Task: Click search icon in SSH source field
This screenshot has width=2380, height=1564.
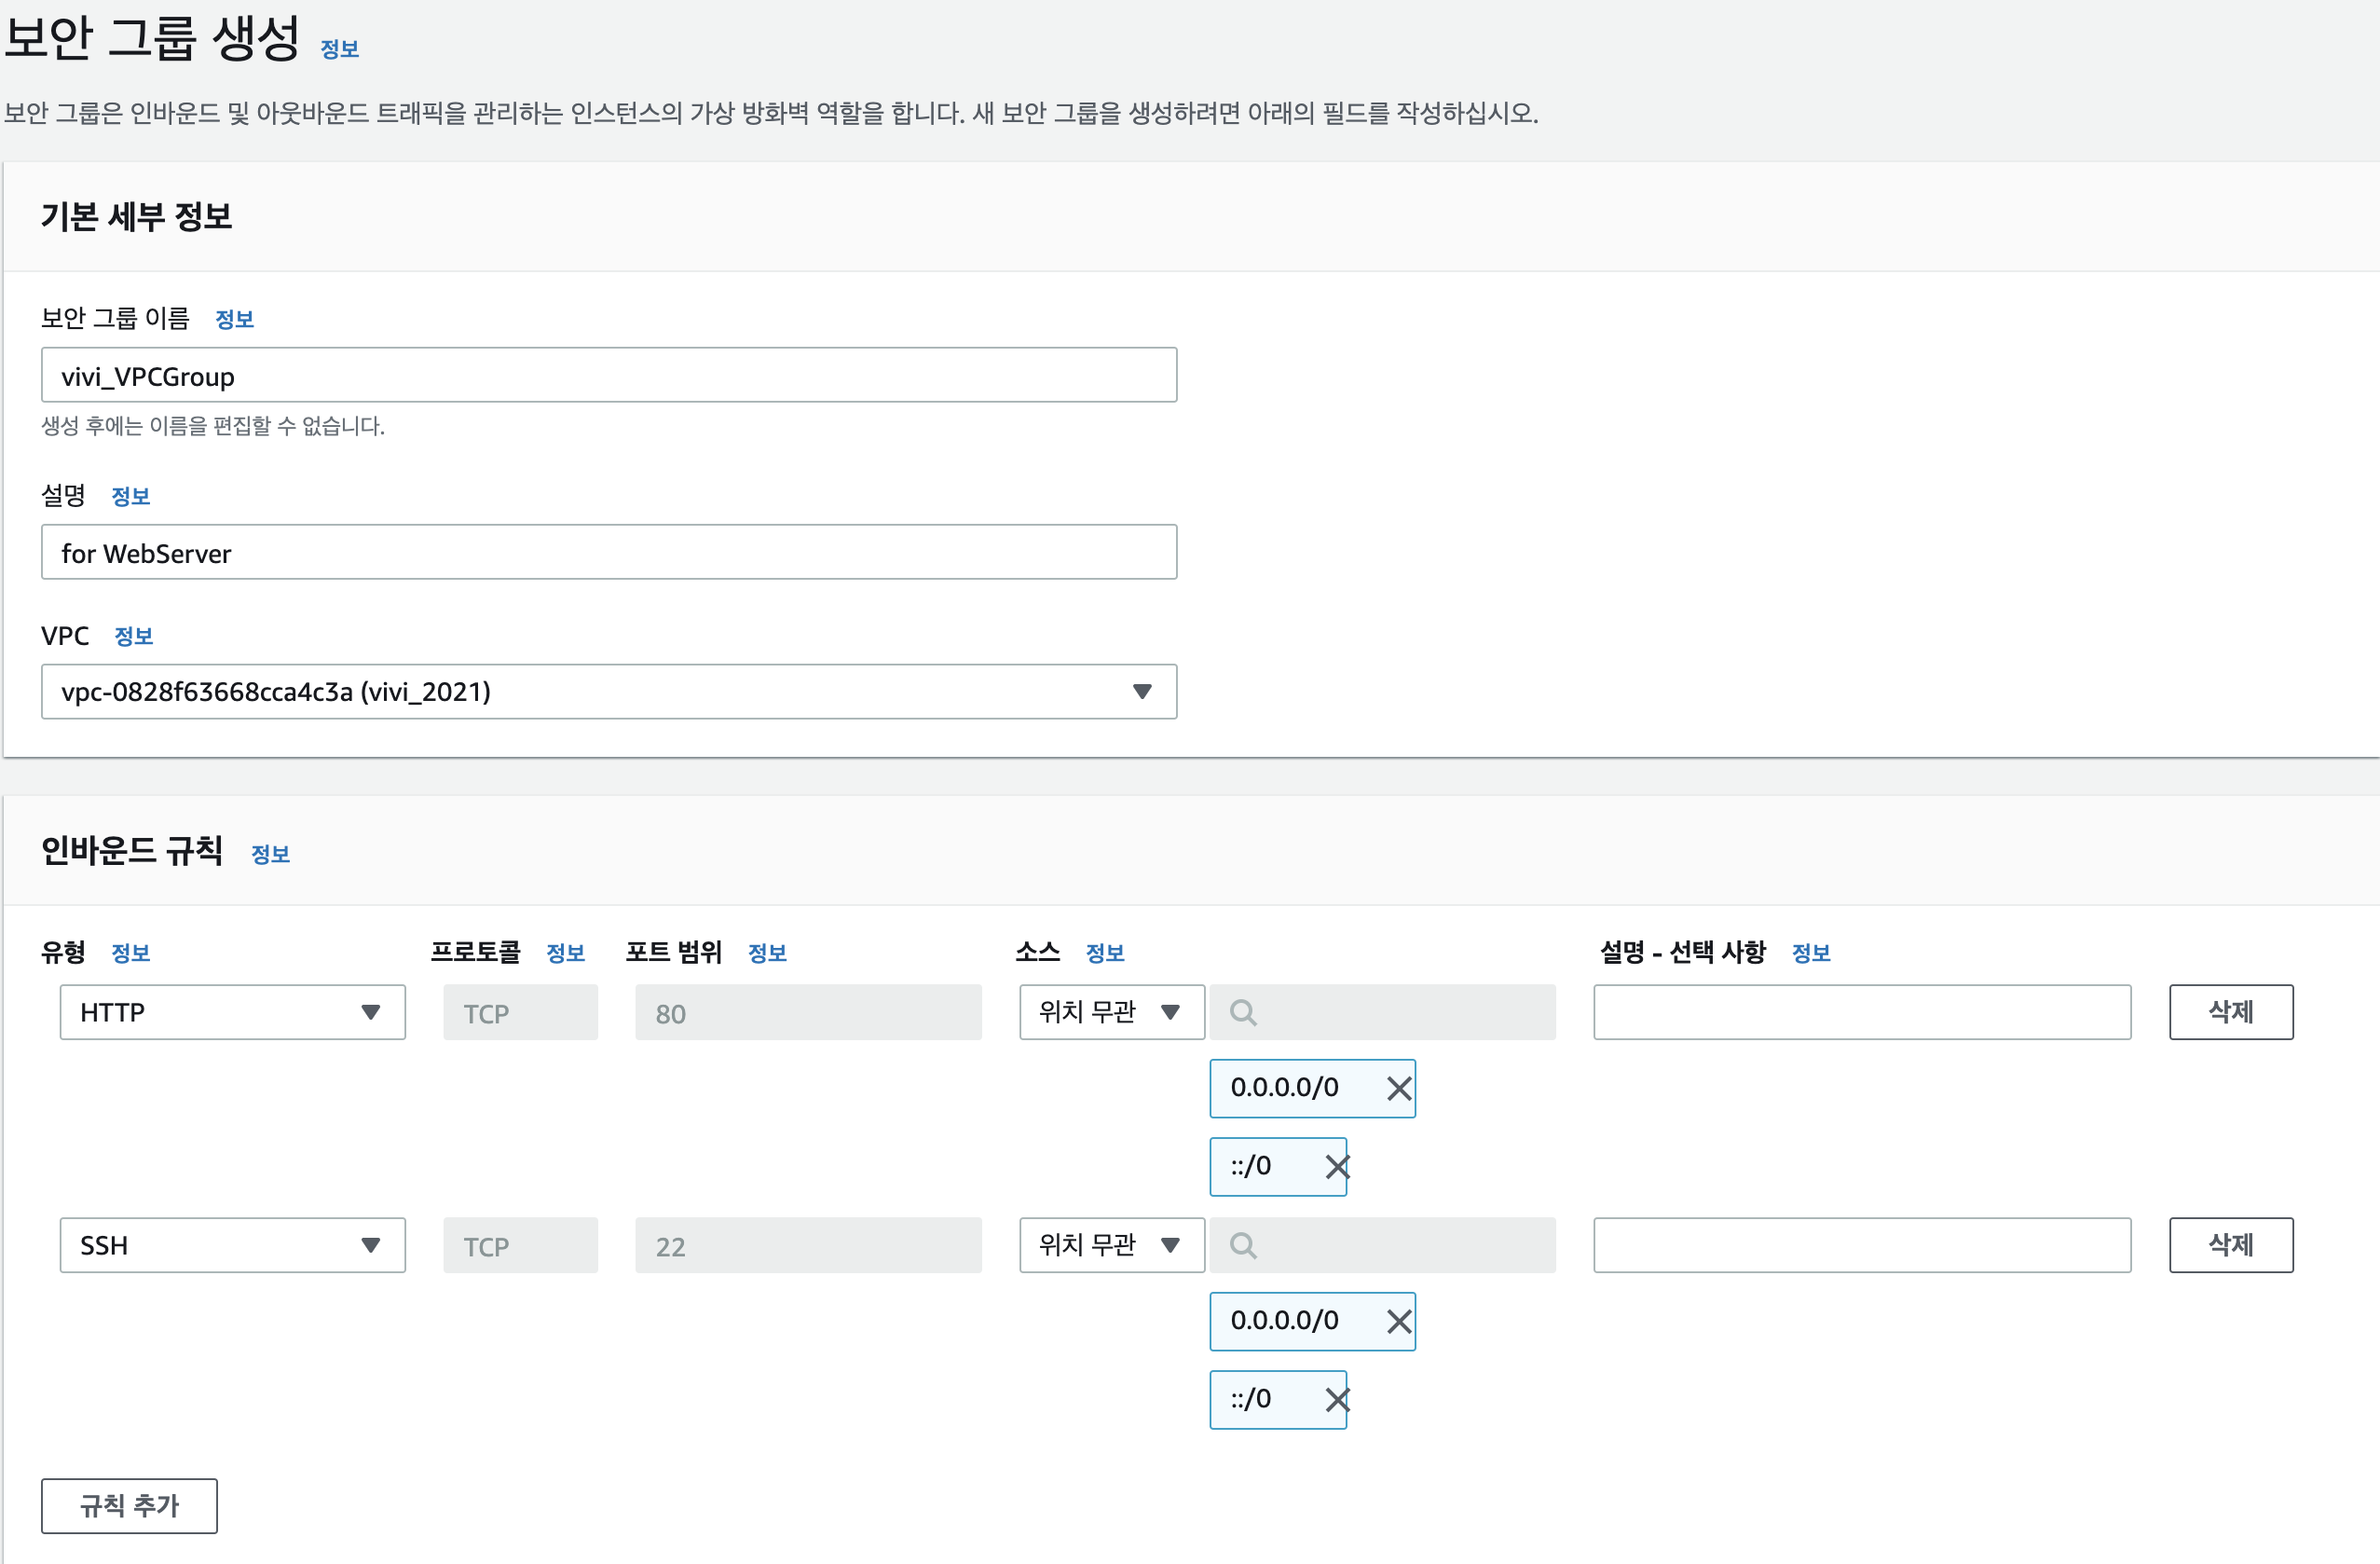Action: coord(1242,1245)
